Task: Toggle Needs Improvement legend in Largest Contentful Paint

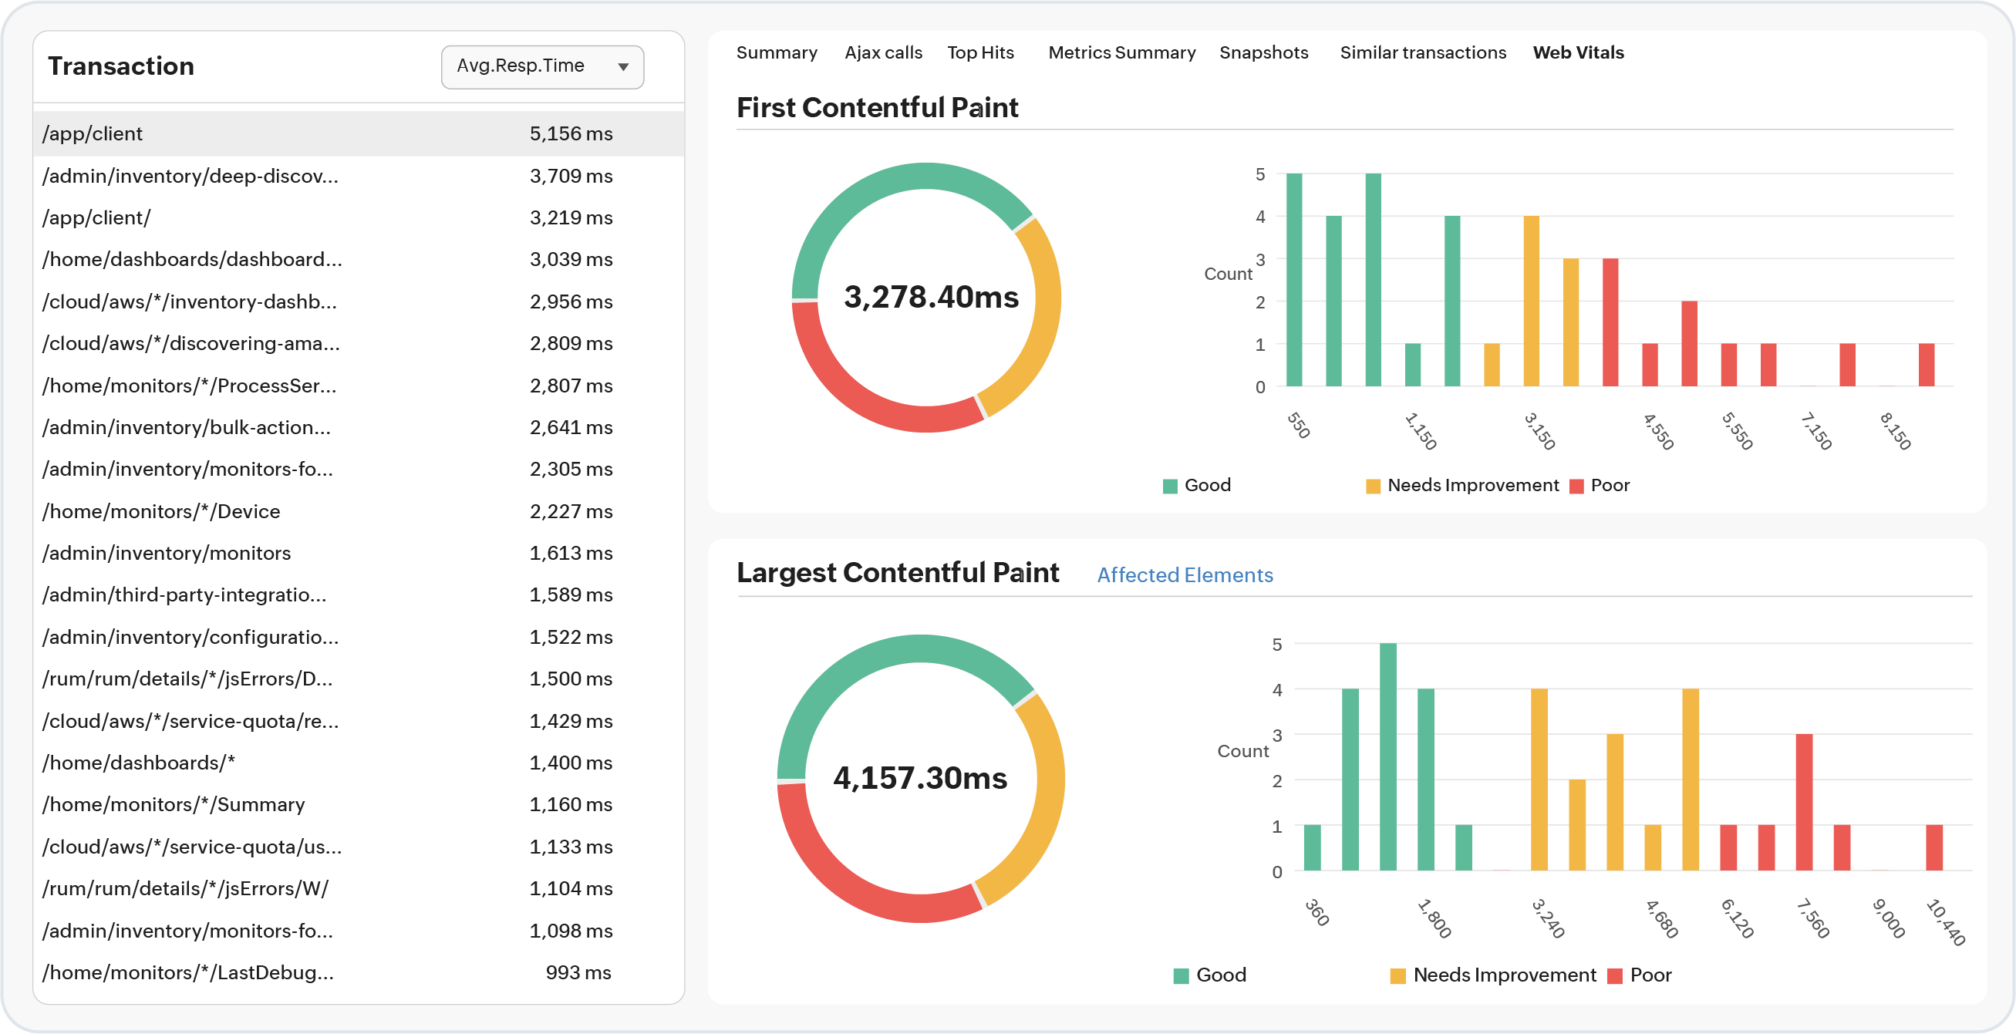Action: coord(1492,975)
